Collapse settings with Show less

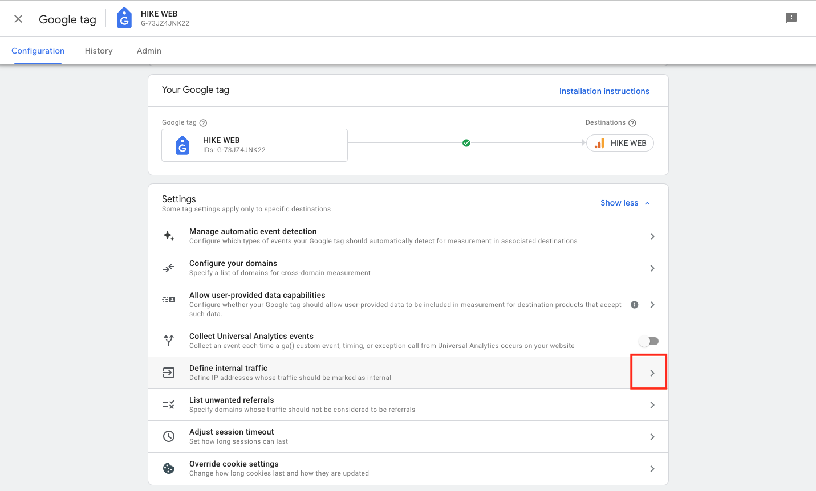click(625, 203)
